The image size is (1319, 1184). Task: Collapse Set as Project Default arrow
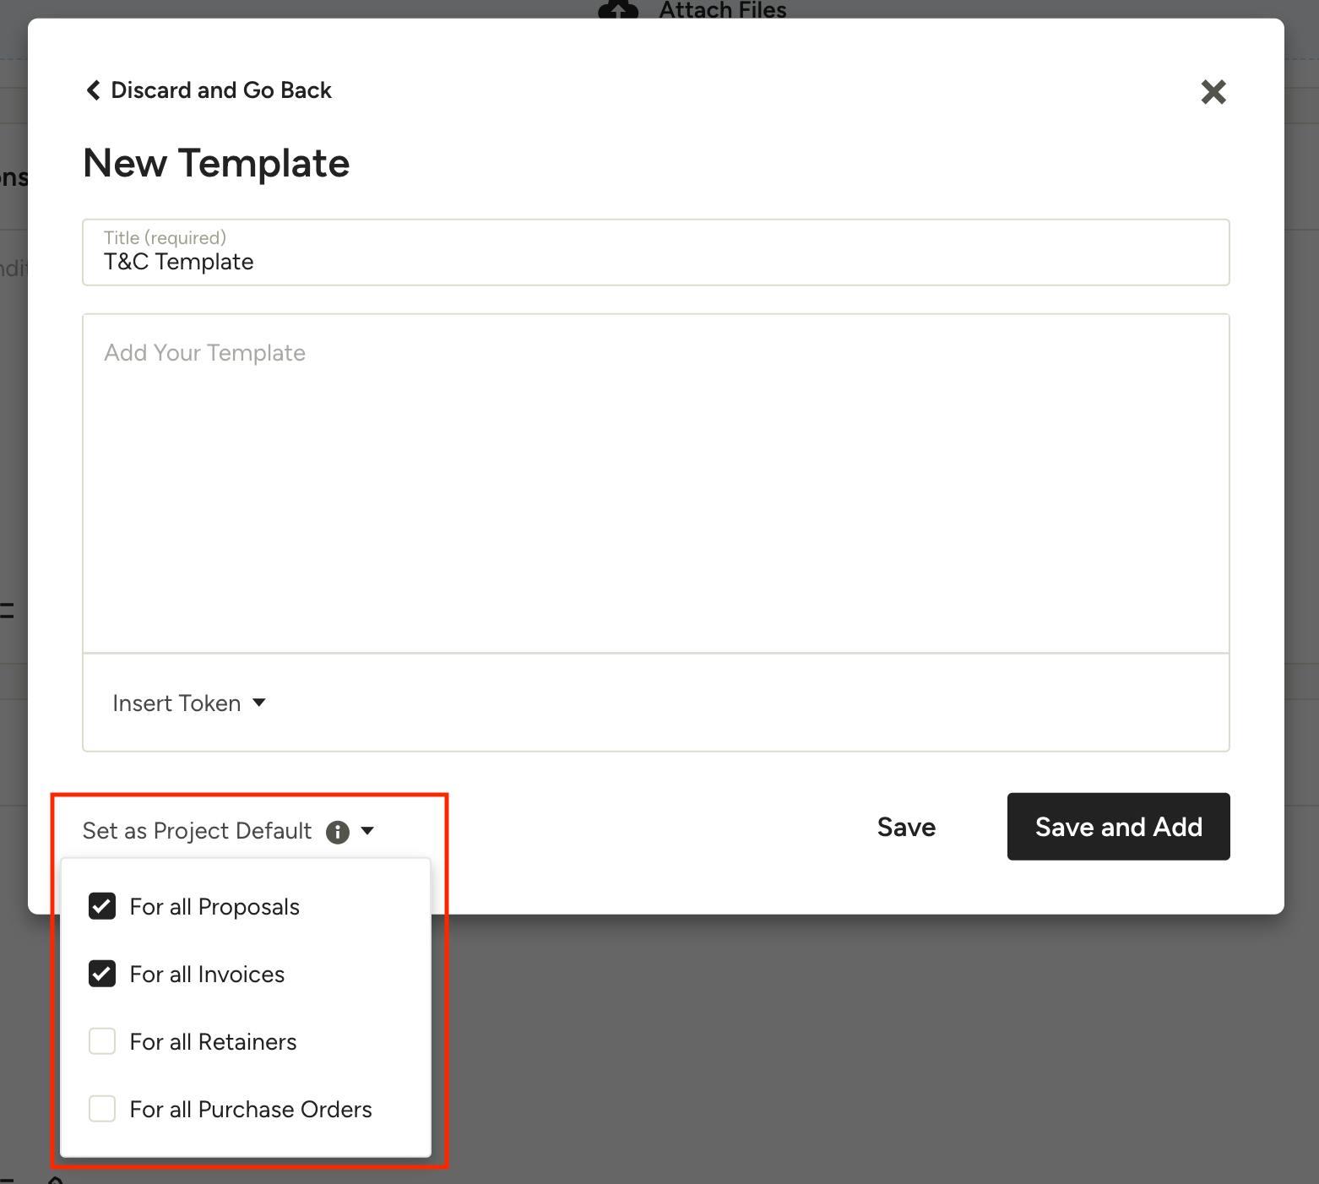pos(367,831)
